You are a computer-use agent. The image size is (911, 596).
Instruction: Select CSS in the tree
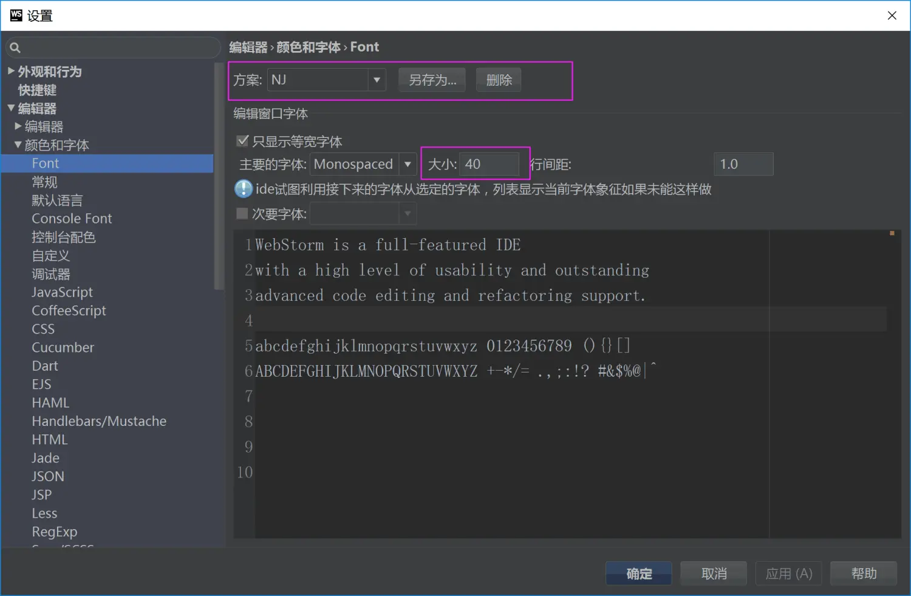pos(43,329)
